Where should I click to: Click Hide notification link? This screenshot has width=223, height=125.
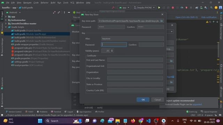pos(209,17)
